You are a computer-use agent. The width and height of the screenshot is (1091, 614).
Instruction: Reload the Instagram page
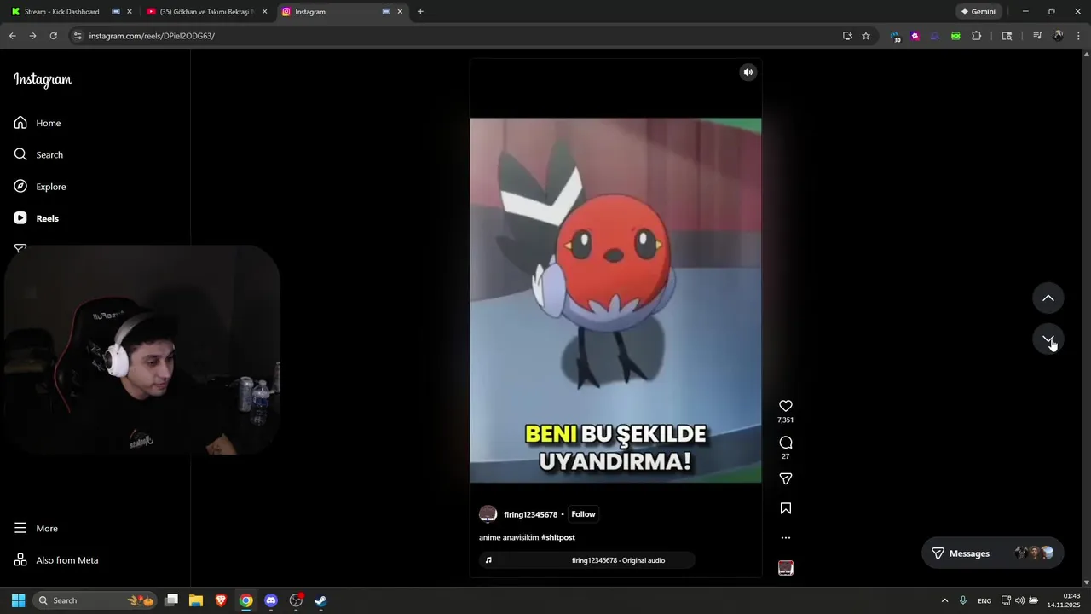coord(53,36)
